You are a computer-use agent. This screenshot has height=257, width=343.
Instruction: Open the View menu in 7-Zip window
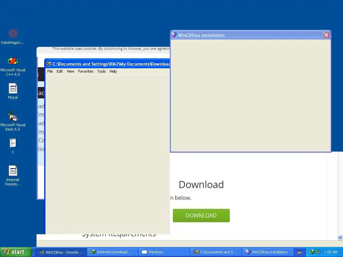click(70, 71)
